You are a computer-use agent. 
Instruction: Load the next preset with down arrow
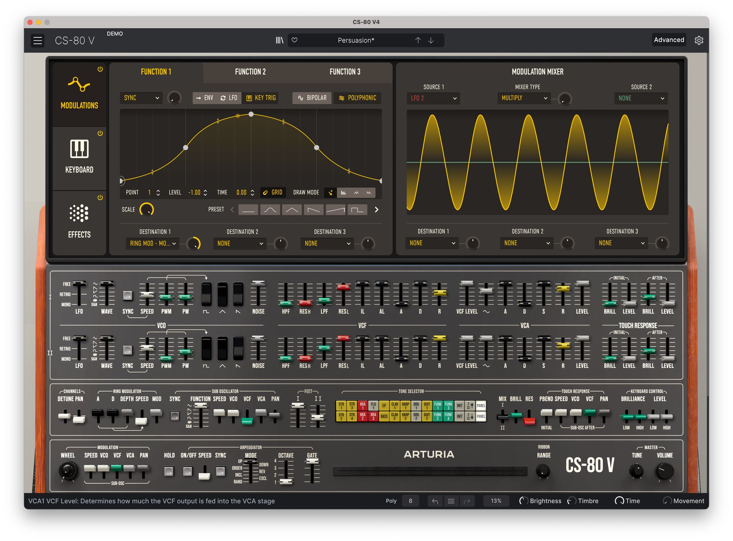(431, 40)
